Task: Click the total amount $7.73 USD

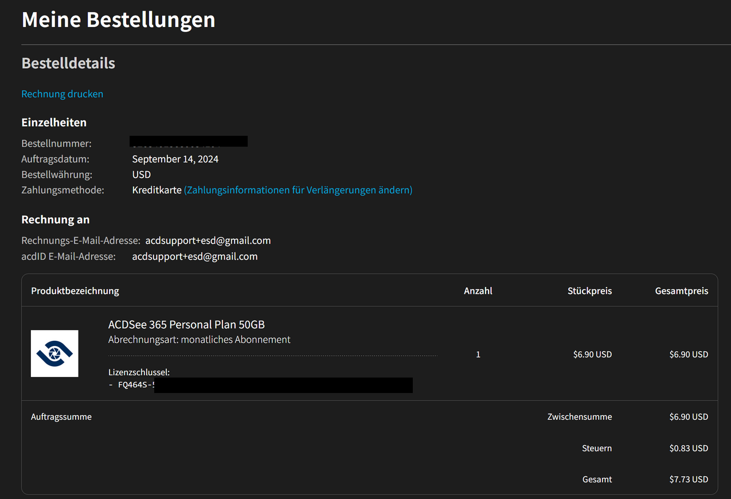Action: click(x=689, y=479)
